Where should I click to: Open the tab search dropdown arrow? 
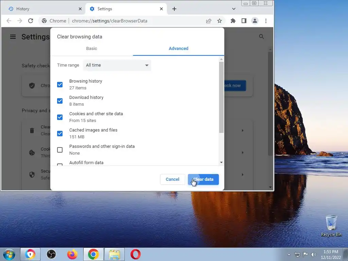pyautogui.click(x=234, y=9)
